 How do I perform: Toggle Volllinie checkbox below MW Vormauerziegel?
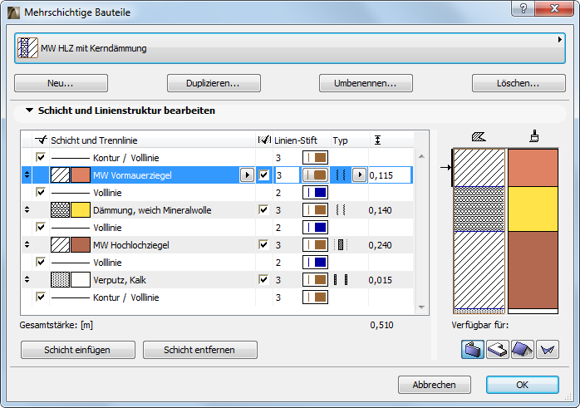tap(41, 192)
